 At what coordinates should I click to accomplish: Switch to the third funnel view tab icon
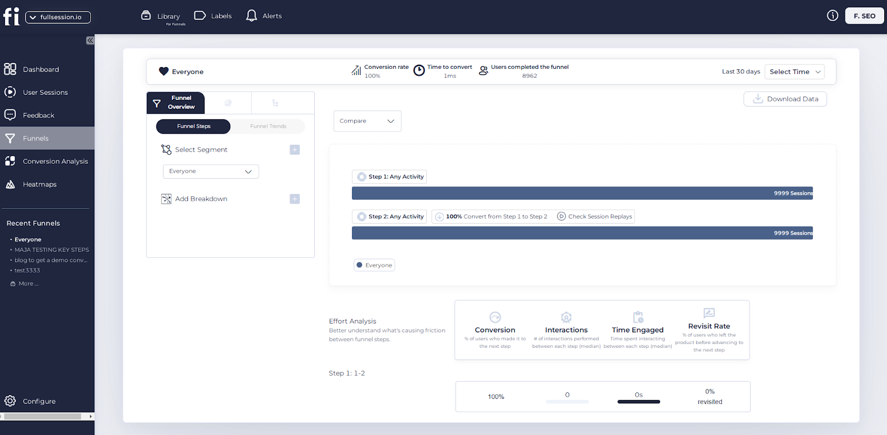tap(275, 103)
